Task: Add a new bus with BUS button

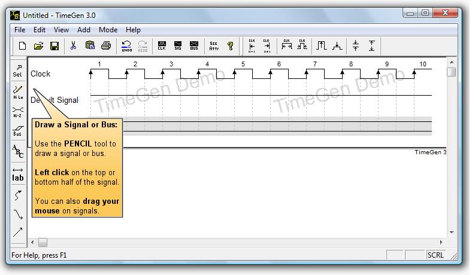Action: (194, 46)
